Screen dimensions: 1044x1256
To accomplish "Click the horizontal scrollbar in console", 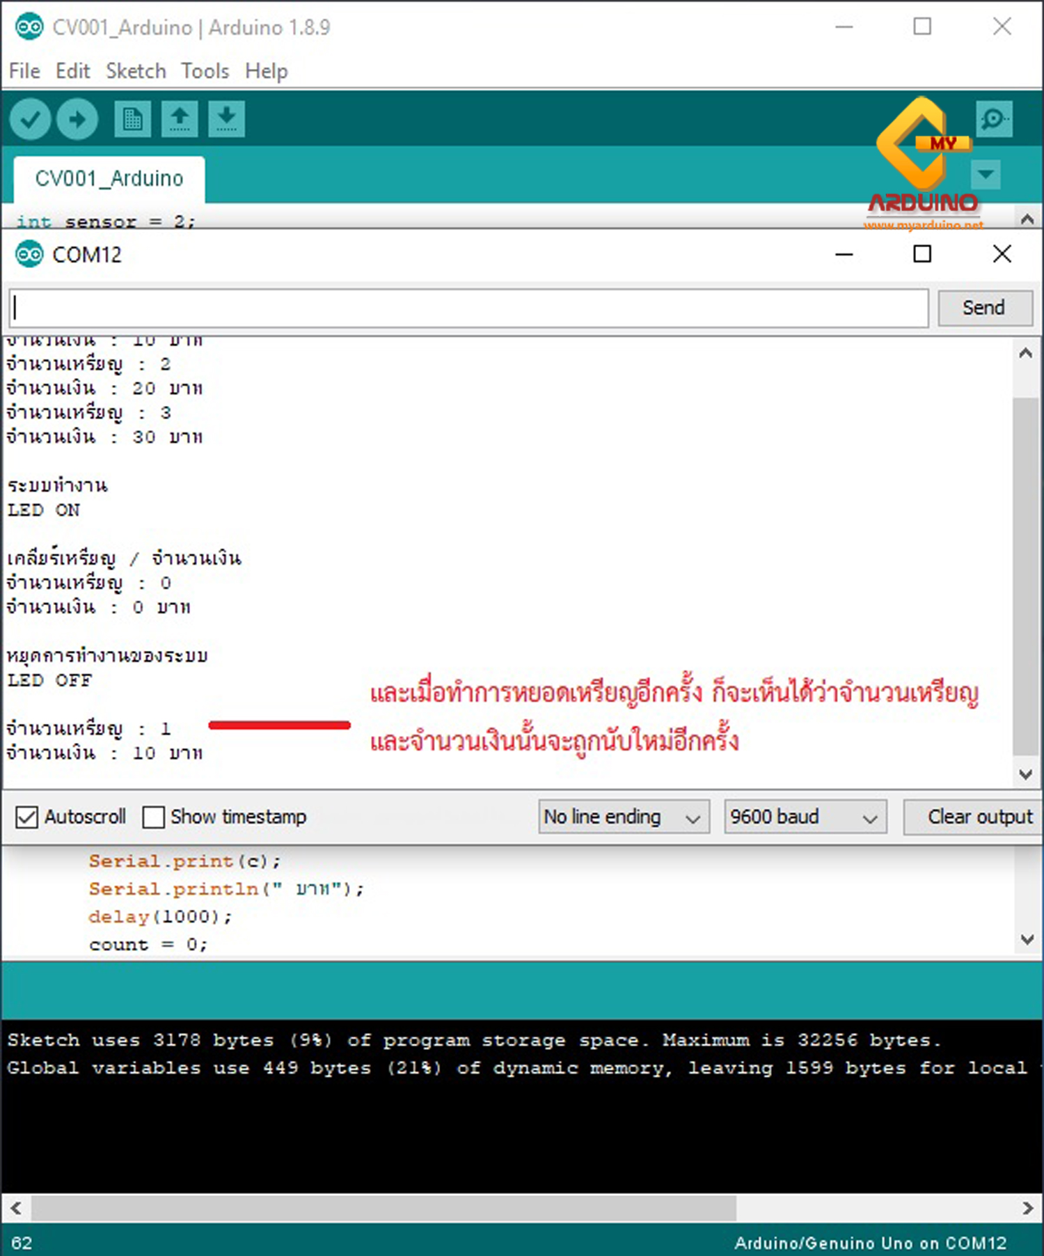I will pyautogui.click(x=383, y=1208).
